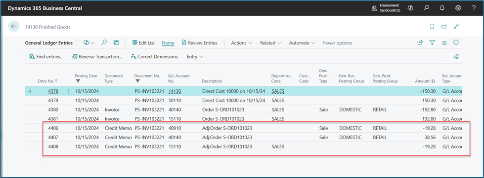Click the 14130 Finished Goods page title
Viewport: 484px width, 178px height.
[x=48, y=27]
